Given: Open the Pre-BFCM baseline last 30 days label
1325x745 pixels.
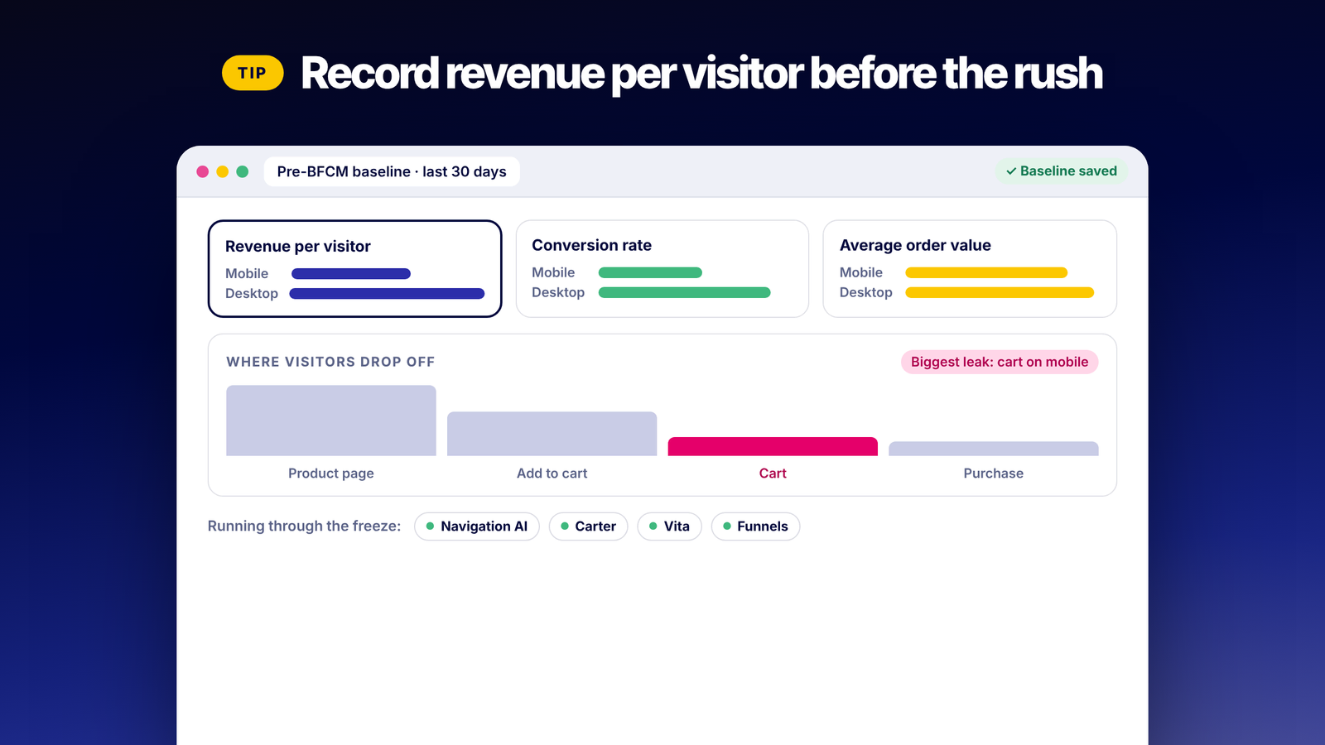Looking at the screenshot, I should 392,171.
